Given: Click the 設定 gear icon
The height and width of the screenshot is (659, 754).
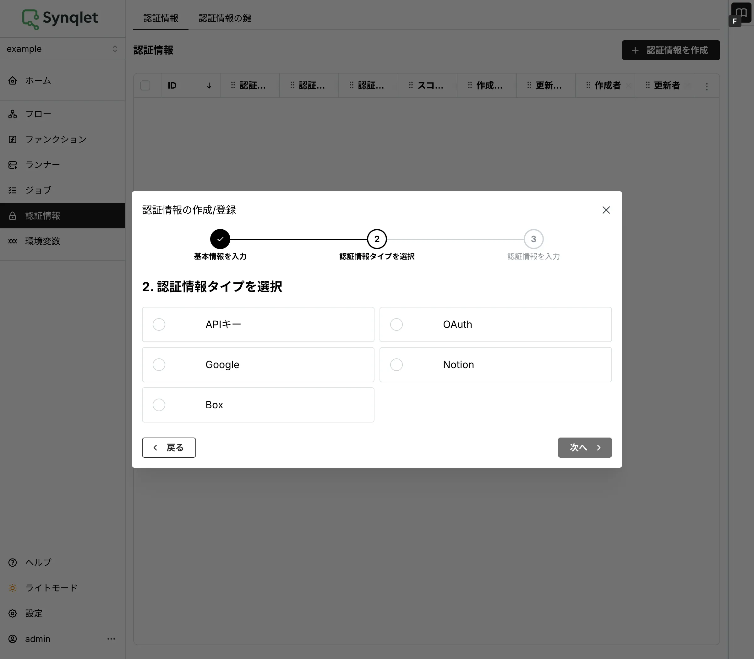Looking at the screenshot, I should [13, 613].
